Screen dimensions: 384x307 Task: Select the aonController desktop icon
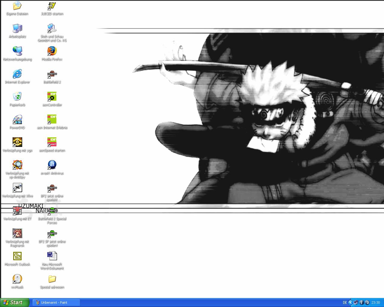click(52, 97)
